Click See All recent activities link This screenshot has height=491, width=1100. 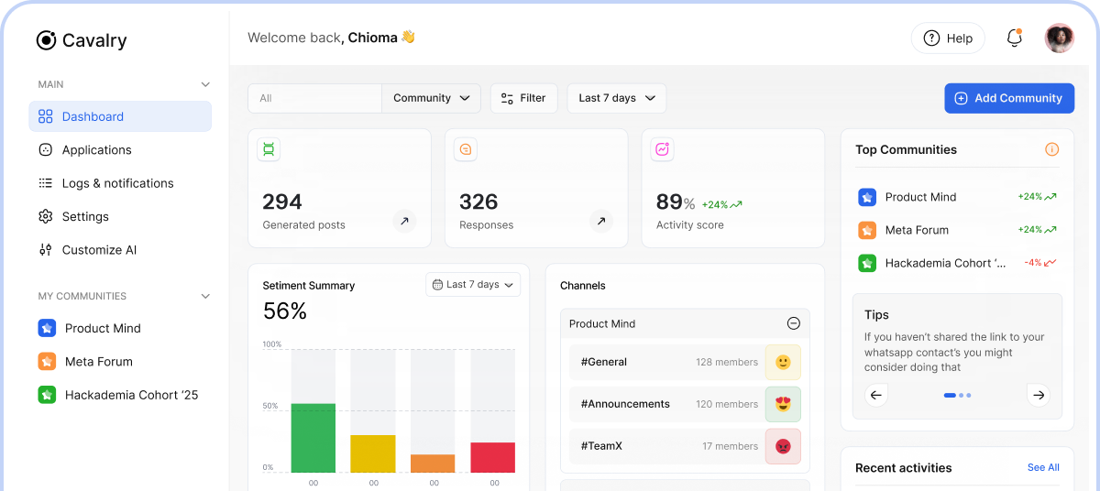click(x=1042, y=467)
